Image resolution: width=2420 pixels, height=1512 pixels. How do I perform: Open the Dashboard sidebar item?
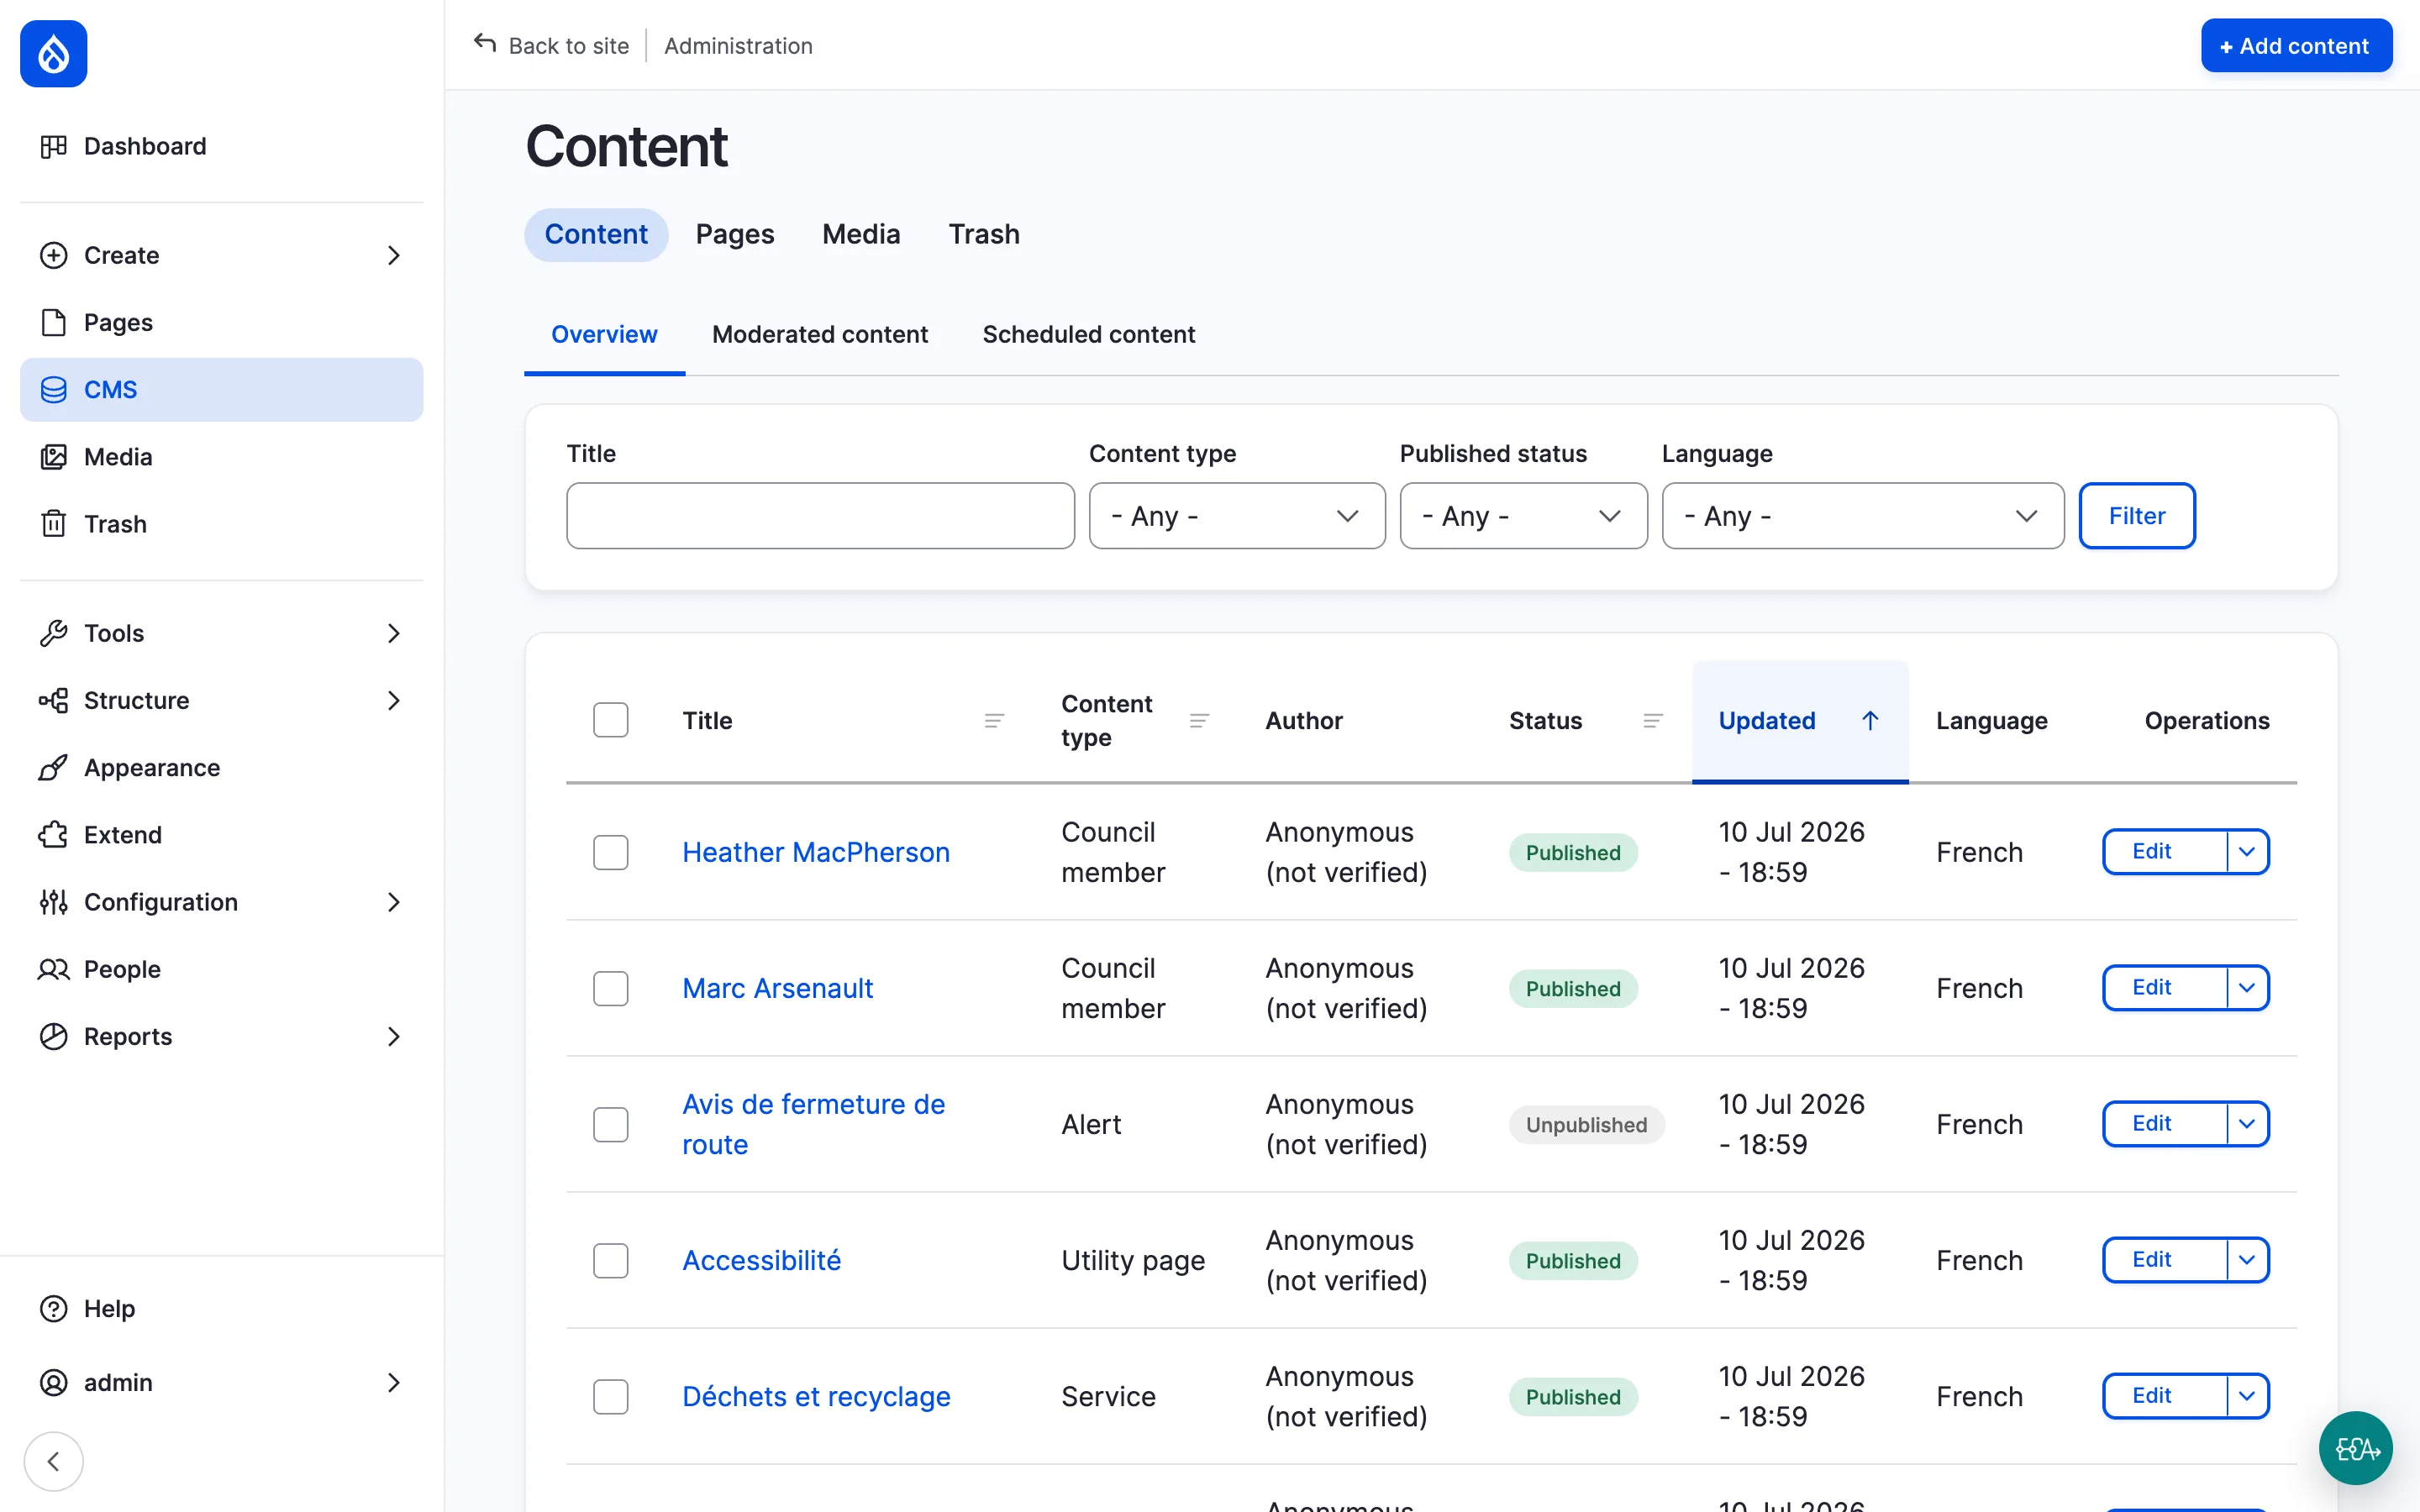point(222,146)
